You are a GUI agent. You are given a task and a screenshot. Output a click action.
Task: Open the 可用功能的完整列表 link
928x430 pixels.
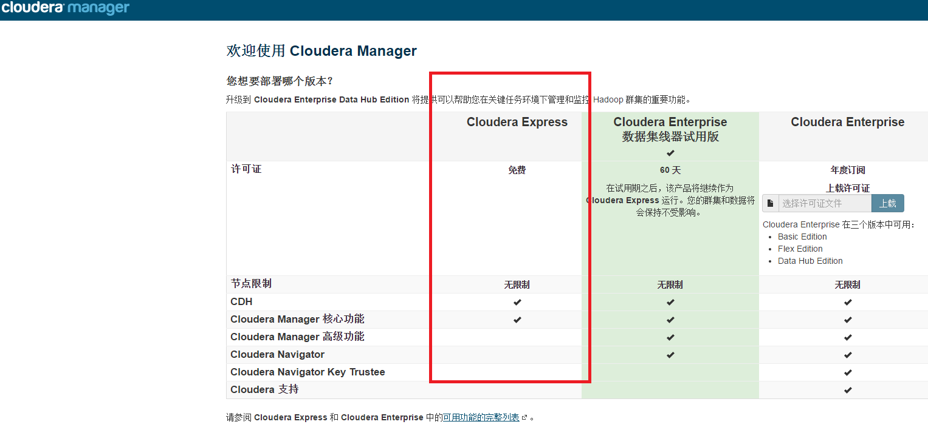pos(481,417)
